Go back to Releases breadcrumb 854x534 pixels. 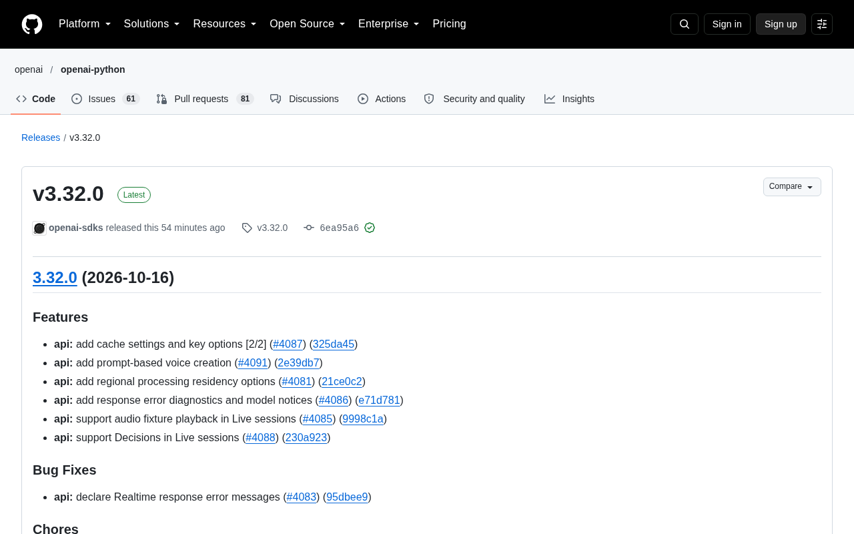click(41, 138)
